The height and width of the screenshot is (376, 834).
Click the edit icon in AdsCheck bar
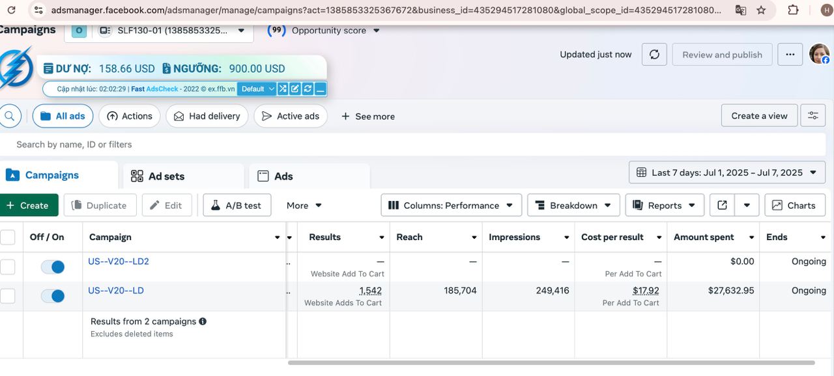(x=295, y=89)
